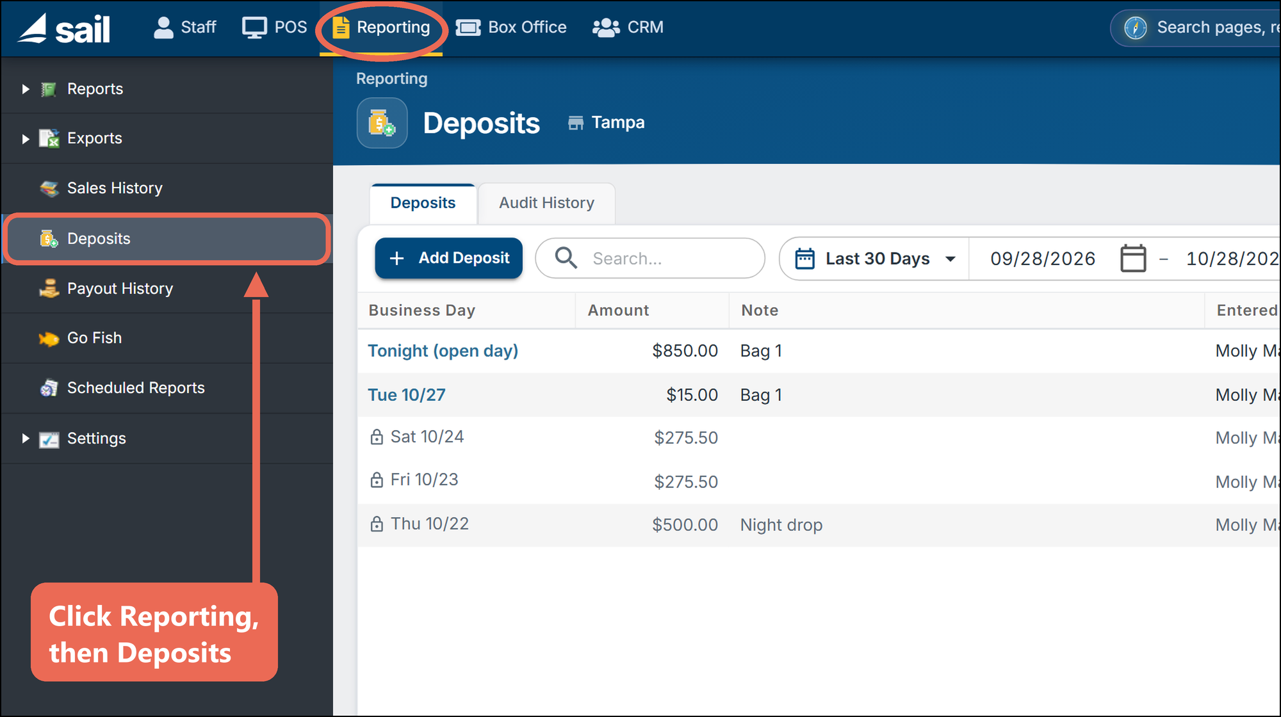Screen dimensions: 1281x717
Task: Switch to the Deposits tab
Action: click(423, 203)
